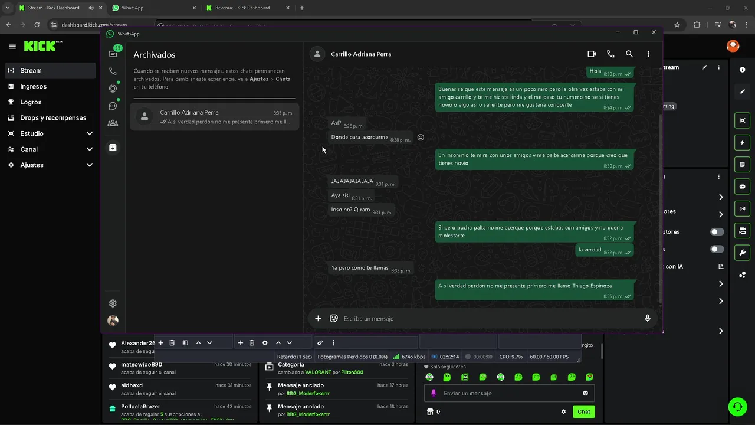Image resolution: width=755 pixels, height=425 pixels.
Task: Switch to the WhatsApp browser tab
Action: click(x=153, y=8)
